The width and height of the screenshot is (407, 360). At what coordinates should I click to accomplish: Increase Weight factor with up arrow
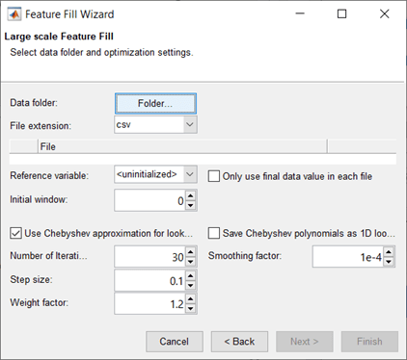pos(191,299)
